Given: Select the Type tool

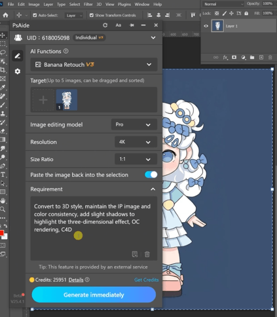Looking at the screenshot, I should [x=3, y=174].
